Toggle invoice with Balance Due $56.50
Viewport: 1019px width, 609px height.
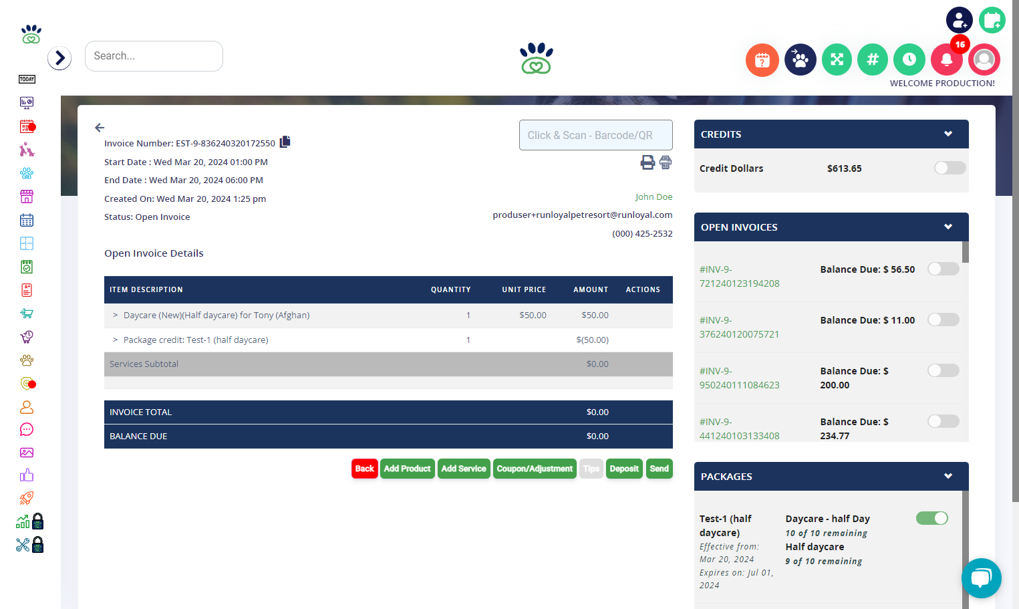tap(943, 269)
